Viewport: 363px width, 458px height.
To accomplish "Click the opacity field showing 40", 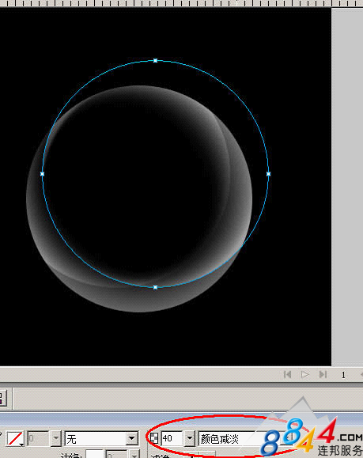I will (x=172, y=438).
